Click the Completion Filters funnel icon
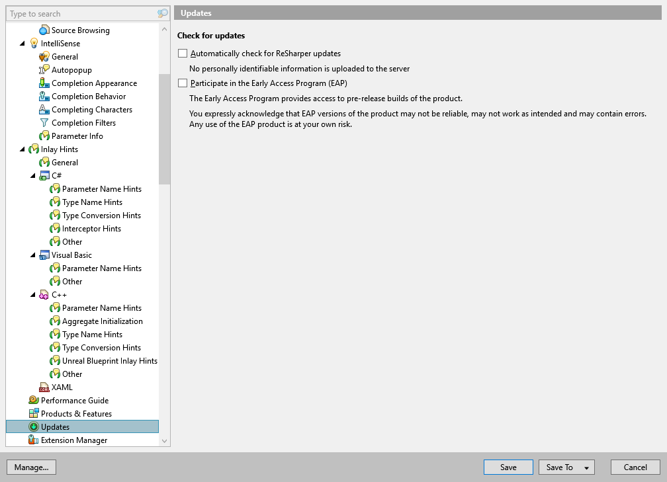Viewport: 667px width, 482px height. 44,122
